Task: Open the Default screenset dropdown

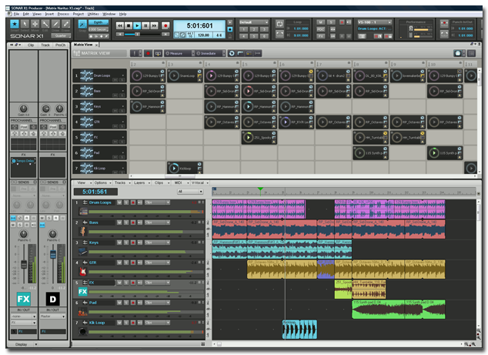Action: point(254,22)
